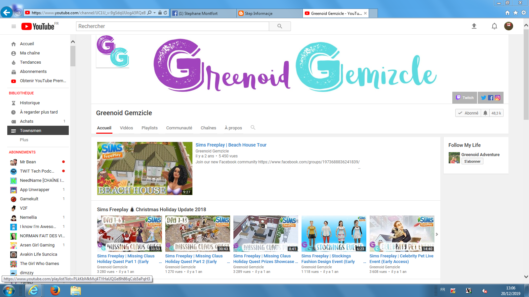Screen dimensions: 529x297
Task: Open Holiday Quest Prizes Showcase thumbnail
Action: (265, 234)
